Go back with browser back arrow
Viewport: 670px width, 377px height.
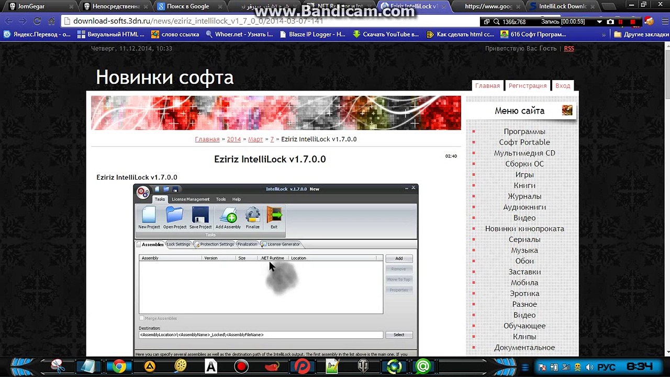[x=8, y=21]
